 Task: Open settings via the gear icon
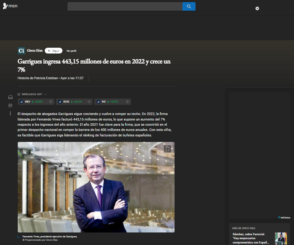[257, 9]
